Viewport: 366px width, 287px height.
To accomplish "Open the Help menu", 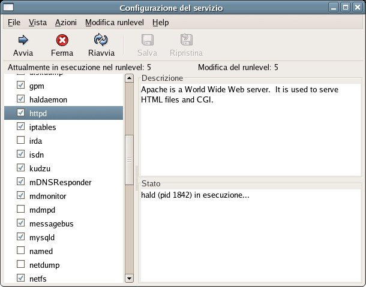I will point(161,22).
